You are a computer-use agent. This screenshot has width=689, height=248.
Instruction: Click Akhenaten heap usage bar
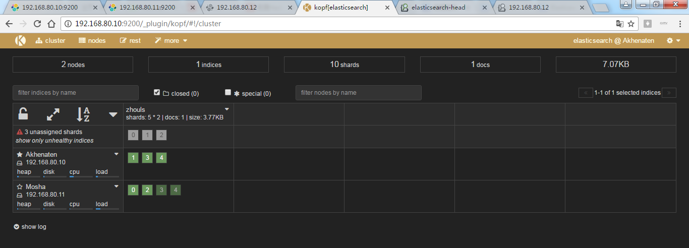[x=29, y=177]
